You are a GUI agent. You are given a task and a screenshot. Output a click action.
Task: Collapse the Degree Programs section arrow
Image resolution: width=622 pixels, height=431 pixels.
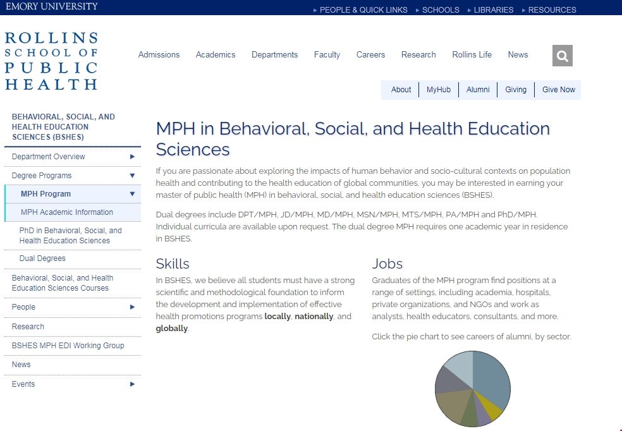pyautogui.click(x=132, y=176)
